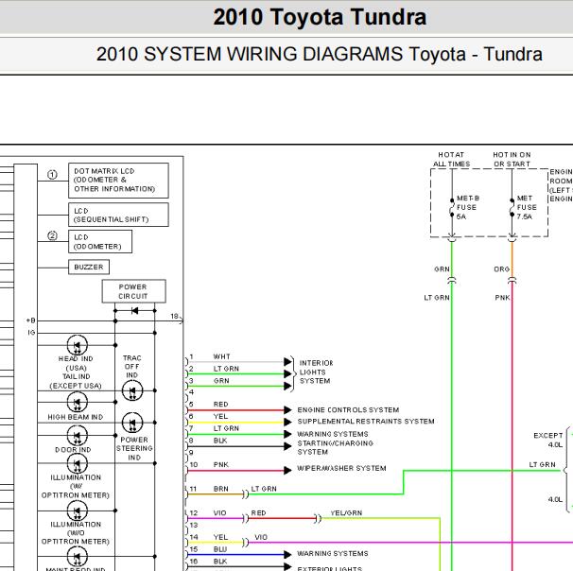Screen dimensions: 573x571
Task: Click the "+B" terminal label
Action: (30, 320)
